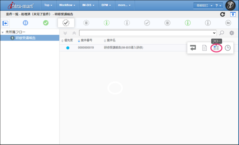239x145 pixels.
Task: Open the flow diagram icon
Action: (x=216, y=48)
